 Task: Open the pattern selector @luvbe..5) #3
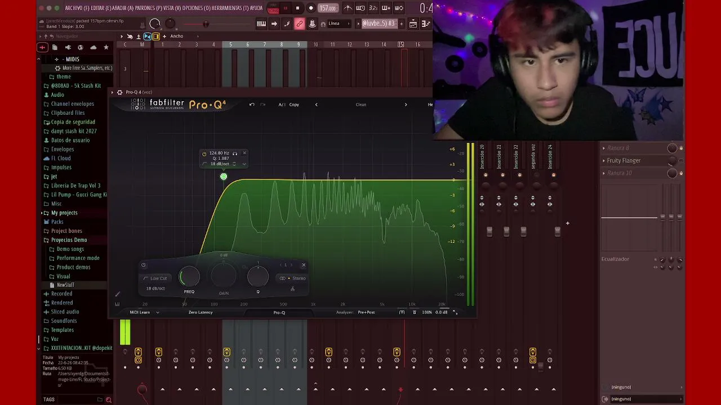coord(379,24)
